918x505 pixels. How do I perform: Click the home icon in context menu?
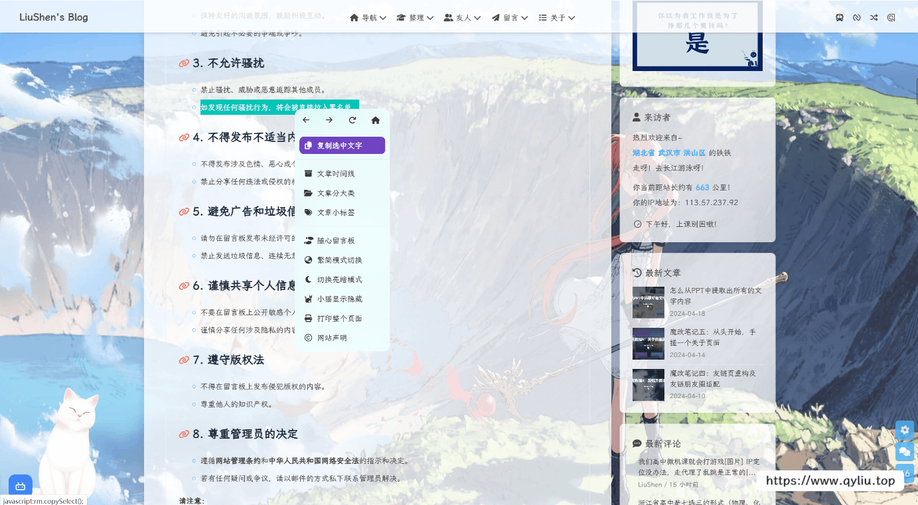point(376,120)
